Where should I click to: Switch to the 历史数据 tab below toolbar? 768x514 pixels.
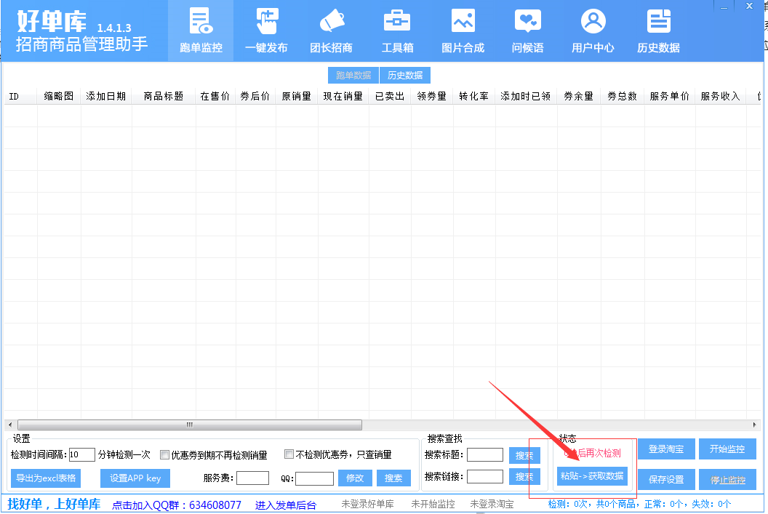click(405, 76)
